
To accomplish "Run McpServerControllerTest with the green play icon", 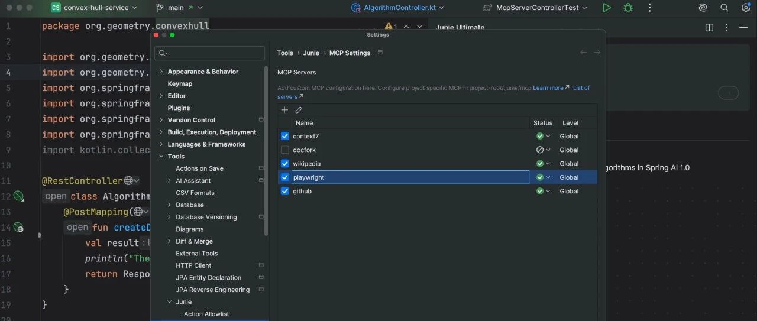I will (606, 8).
